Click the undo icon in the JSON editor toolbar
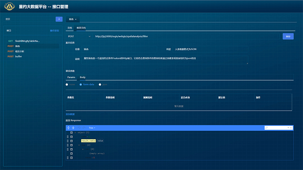303x170 pixels. [80, 128]
